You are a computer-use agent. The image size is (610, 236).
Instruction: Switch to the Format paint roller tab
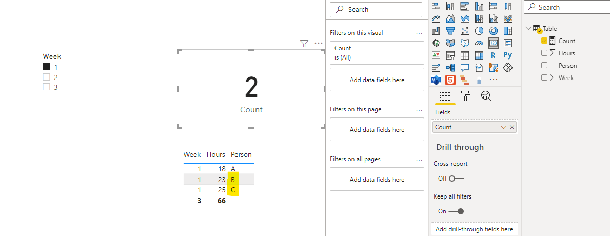[465, 95]
